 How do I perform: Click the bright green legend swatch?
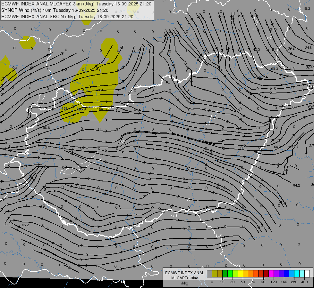230,274
